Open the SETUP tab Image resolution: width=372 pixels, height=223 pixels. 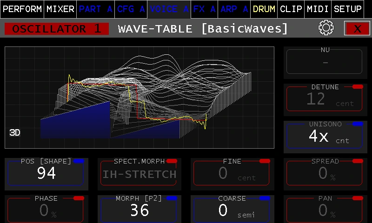347,9
